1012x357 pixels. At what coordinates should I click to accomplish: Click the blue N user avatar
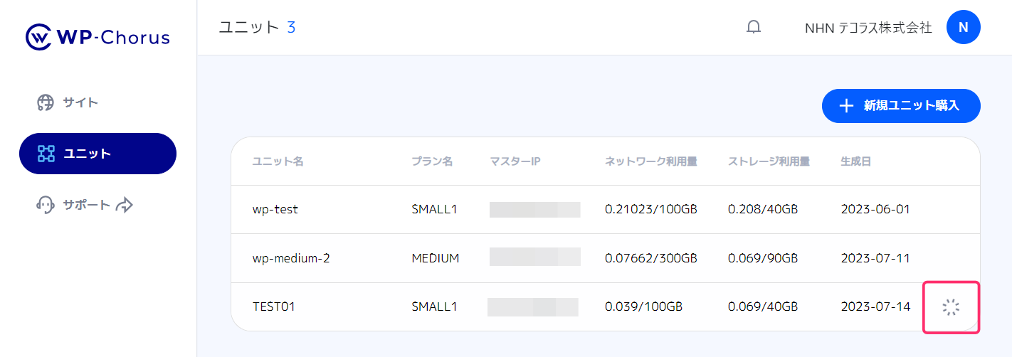963,28
